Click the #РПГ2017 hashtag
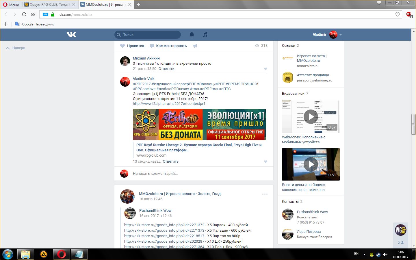The image size is (416, 260). tap(142, 84)
